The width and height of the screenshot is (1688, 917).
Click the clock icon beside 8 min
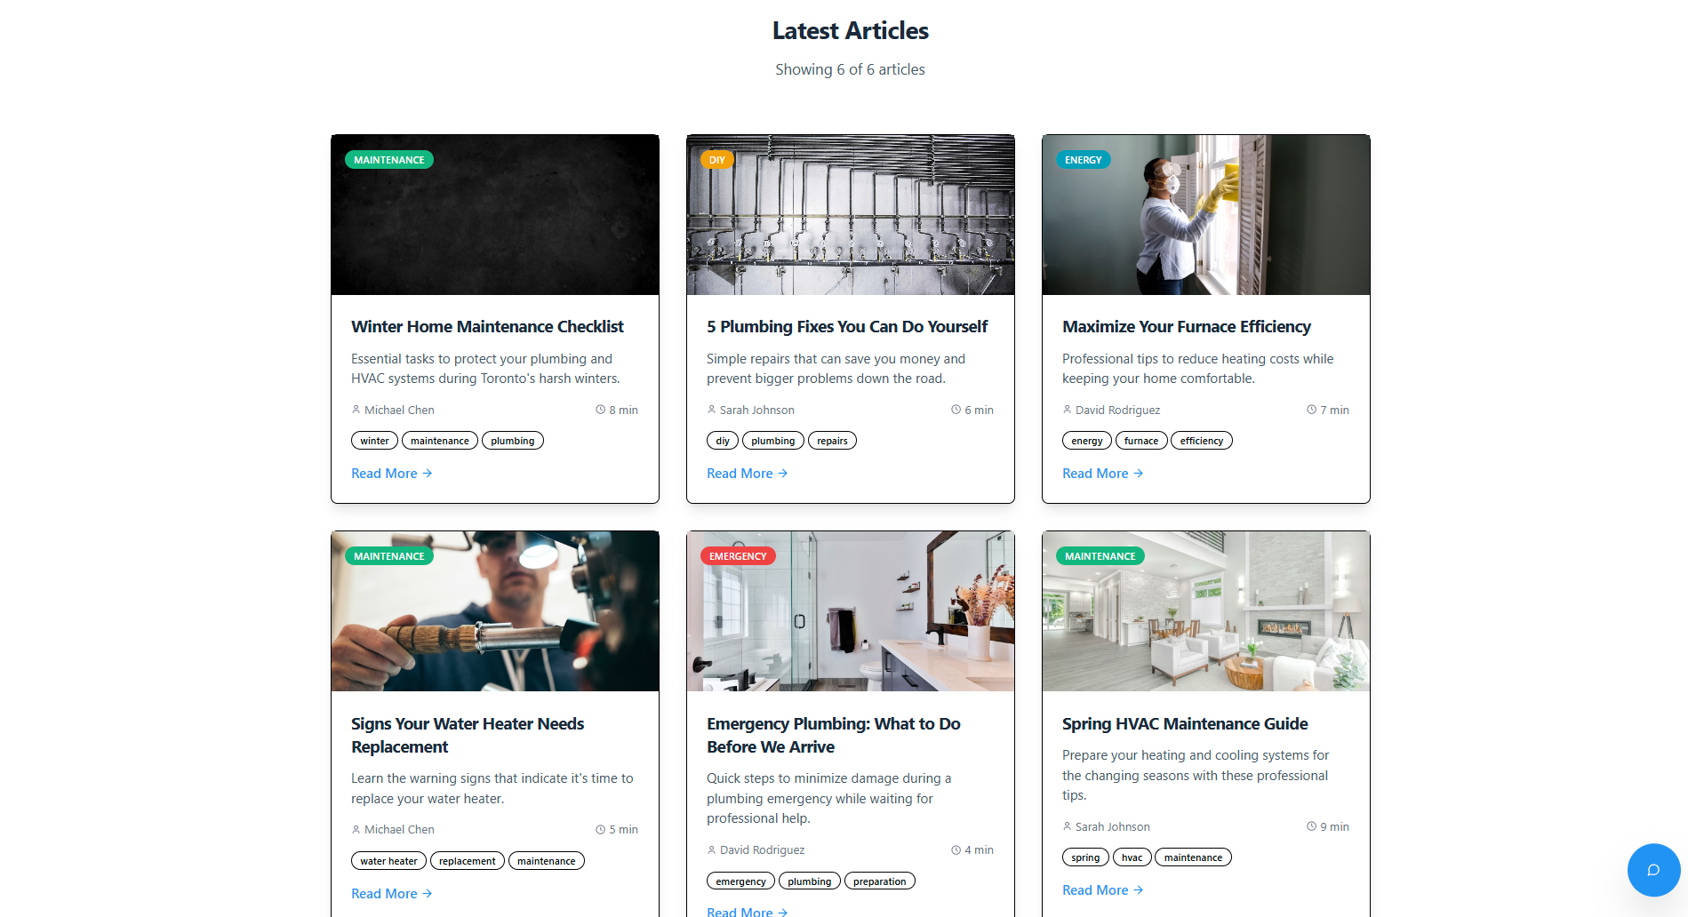tap(600, 410)
